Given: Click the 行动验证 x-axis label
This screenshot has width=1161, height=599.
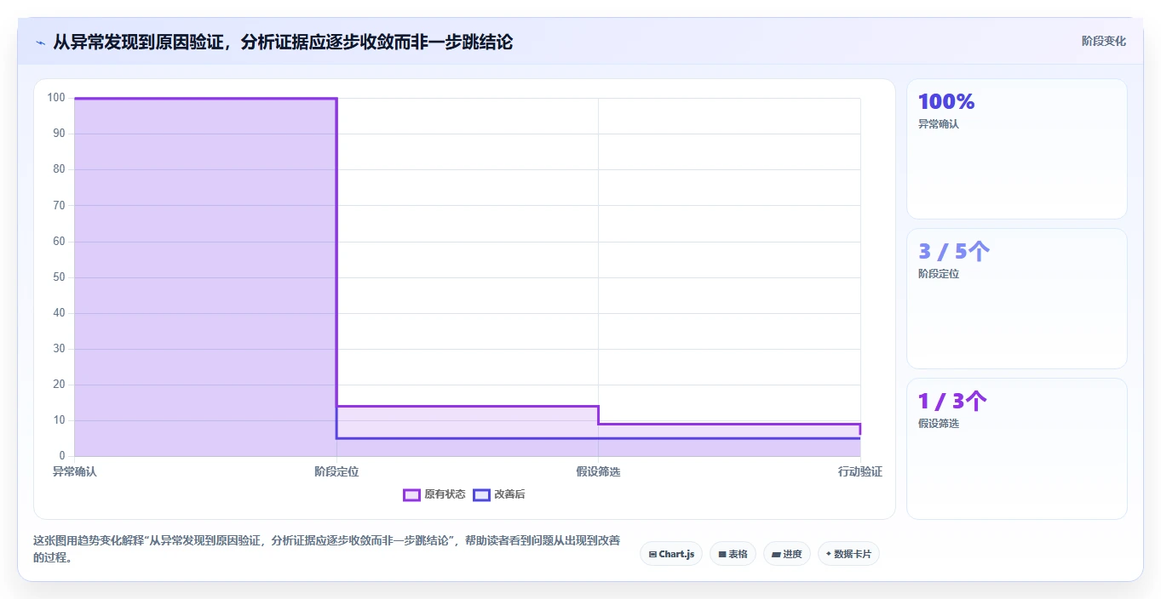Looking at the screenshot, I should tap(859, 471).
